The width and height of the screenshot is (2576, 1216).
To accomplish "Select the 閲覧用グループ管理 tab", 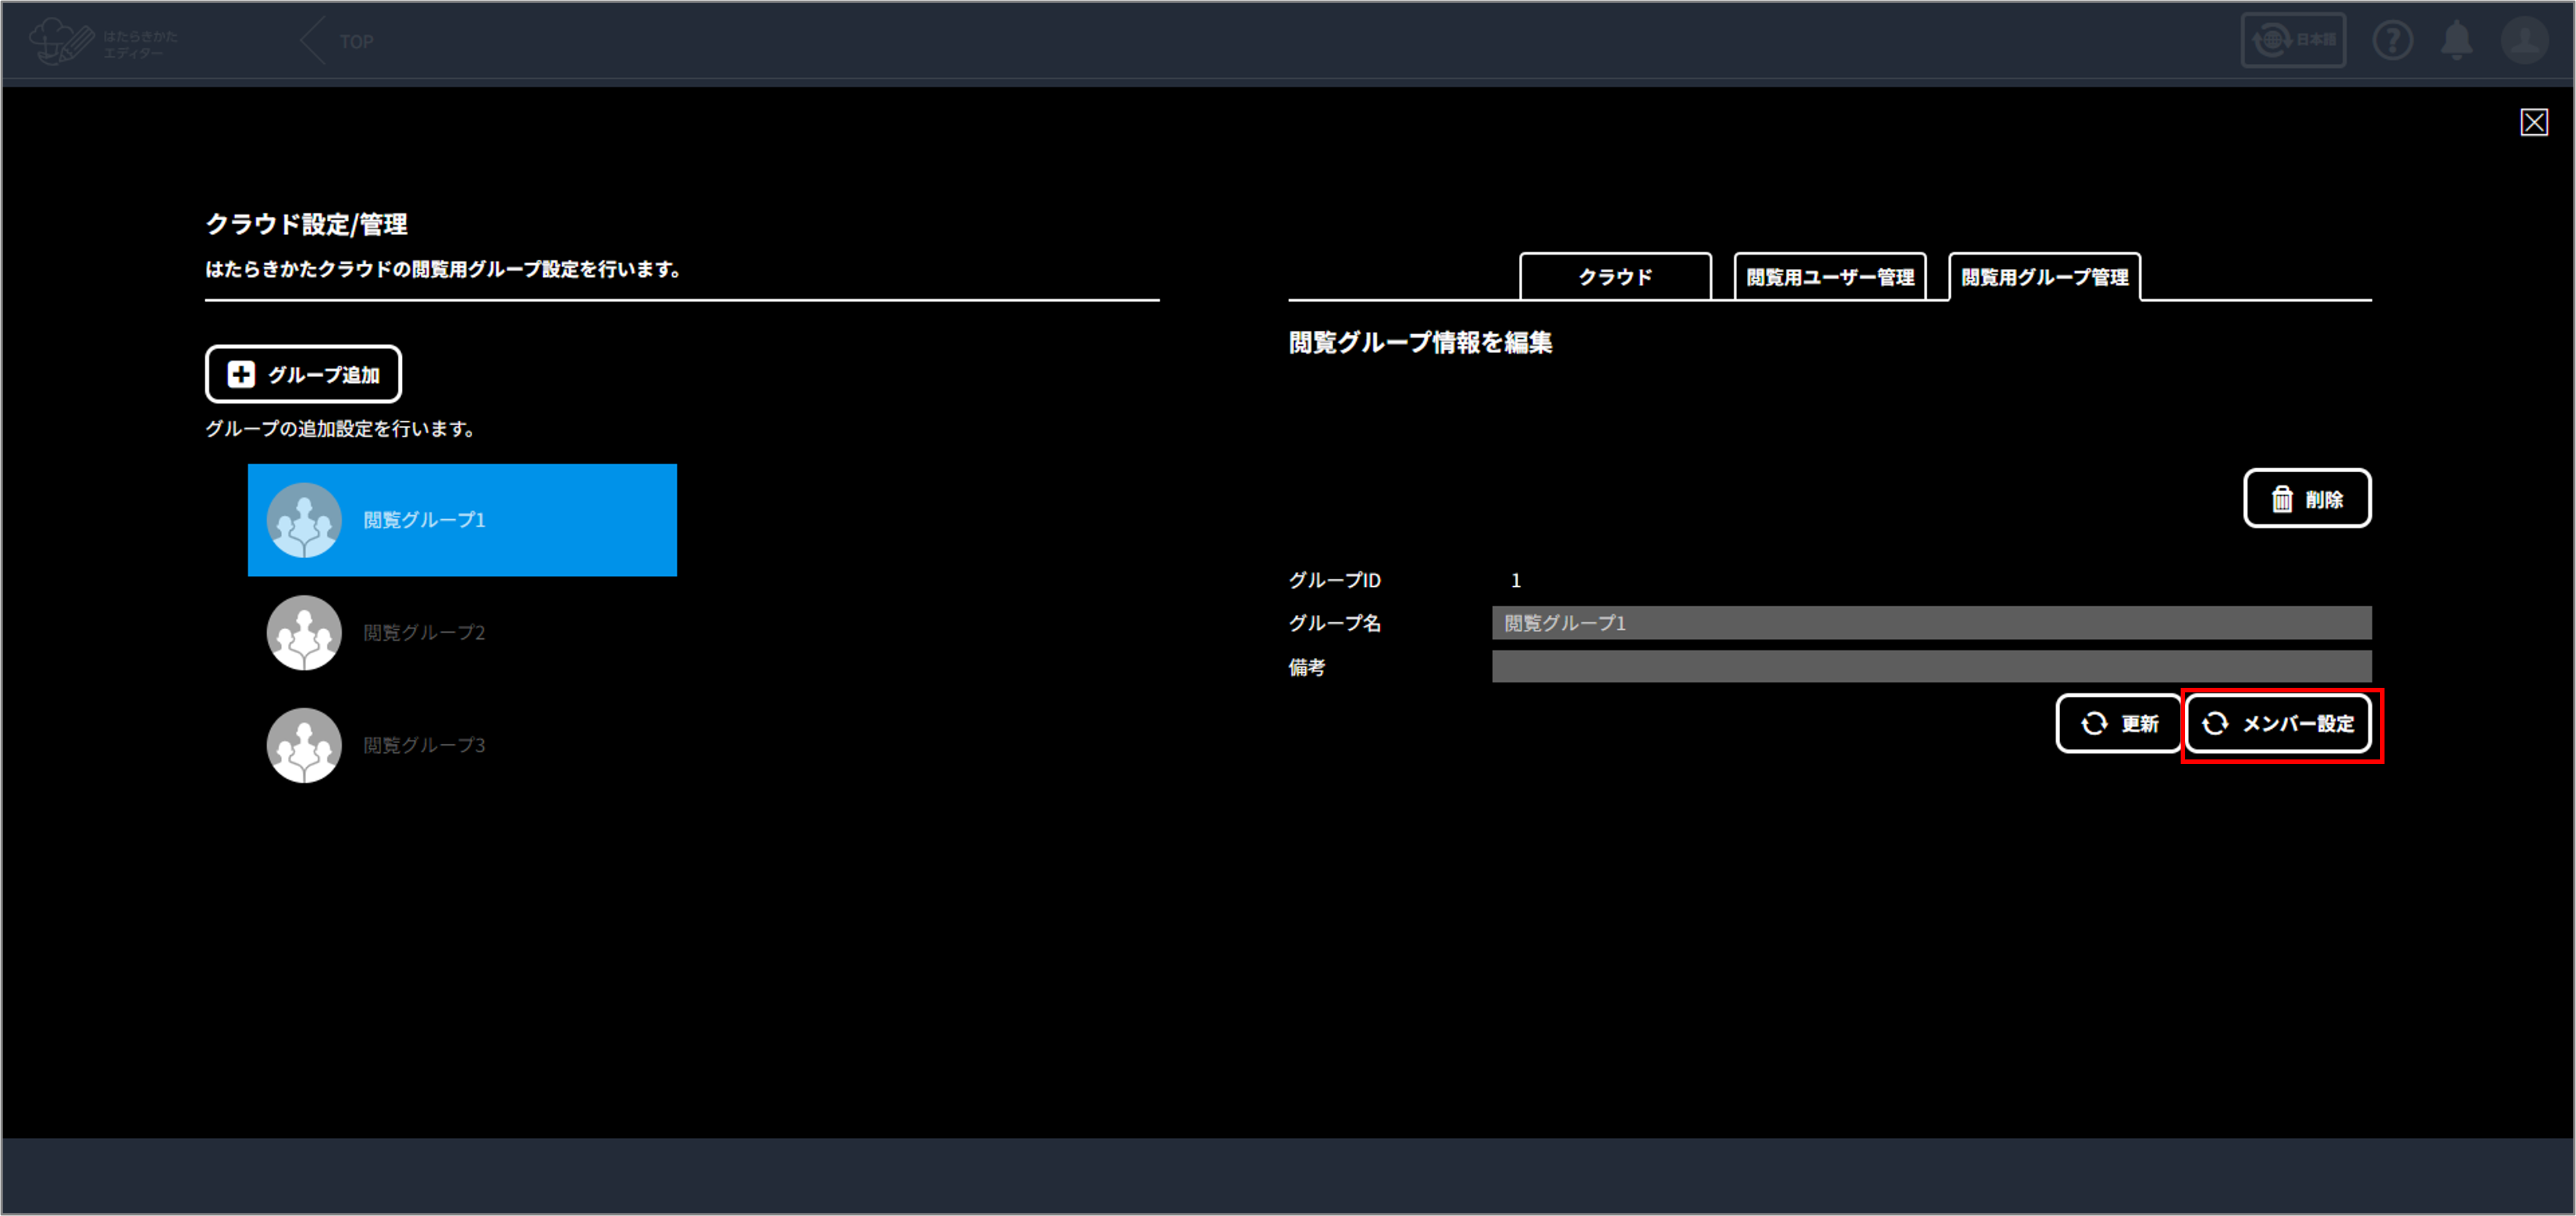I will pos(2044,277).
